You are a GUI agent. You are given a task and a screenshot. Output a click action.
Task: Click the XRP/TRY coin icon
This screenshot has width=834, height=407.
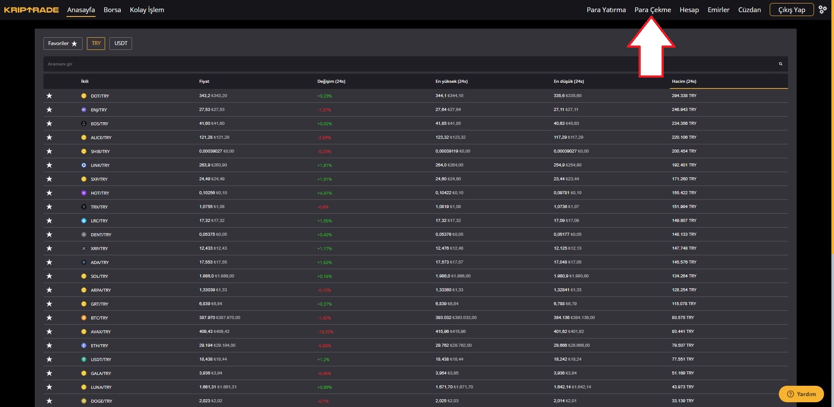84,248
